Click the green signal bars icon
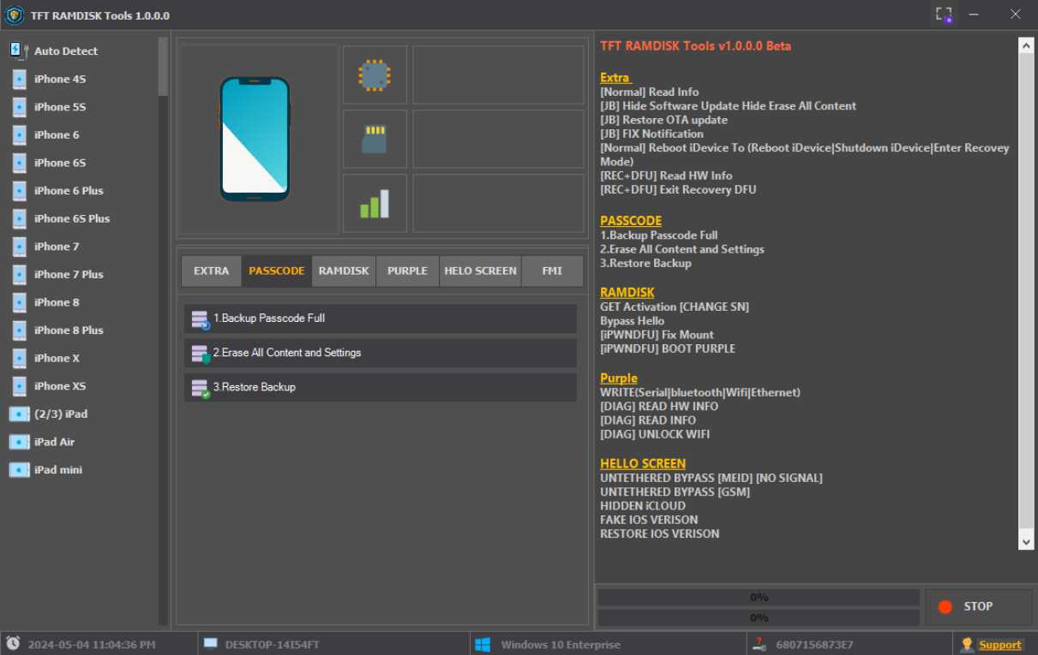 pyautogui.click(x=375, y=203)
